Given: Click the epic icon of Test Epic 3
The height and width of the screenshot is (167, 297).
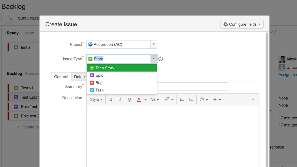Looking at the screenshot, I should click(x=16, y=97).
